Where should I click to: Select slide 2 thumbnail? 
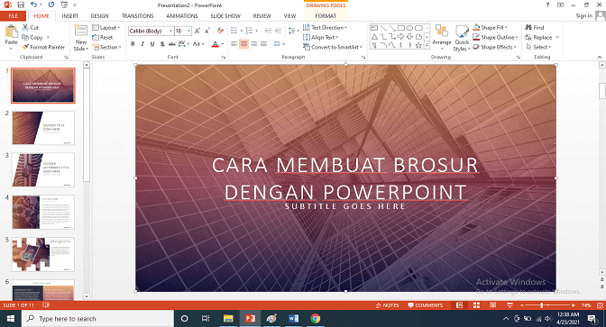pos(43,128)
